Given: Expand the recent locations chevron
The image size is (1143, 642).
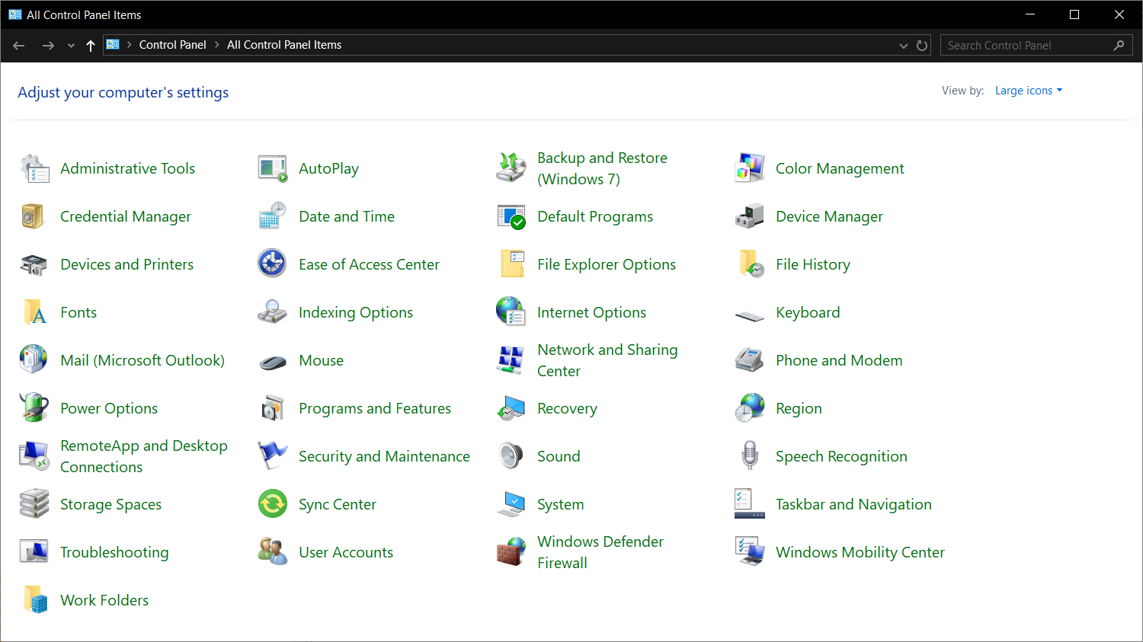Looking at the screenshot, I should tap(71, 46).
